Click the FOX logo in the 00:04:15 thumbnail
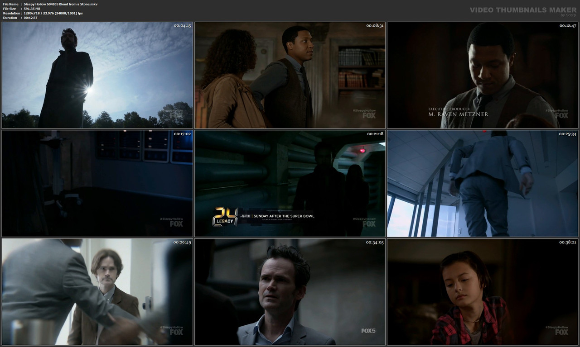580x347 pixels. click(x=176, y=115)
